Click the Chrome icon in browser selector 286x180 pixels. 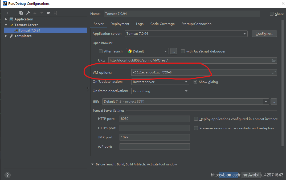coord(130,51)
